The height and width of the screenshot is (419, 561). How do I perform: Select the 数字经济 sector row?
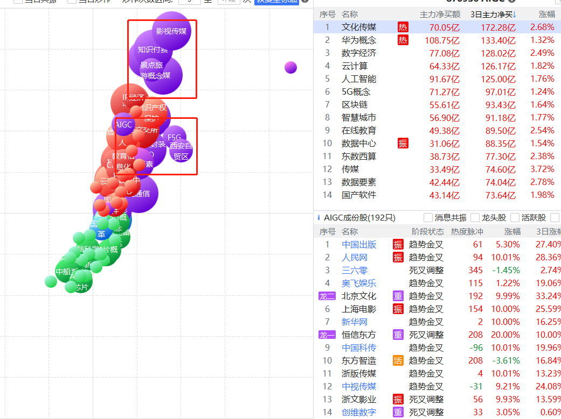pos(437,53)
